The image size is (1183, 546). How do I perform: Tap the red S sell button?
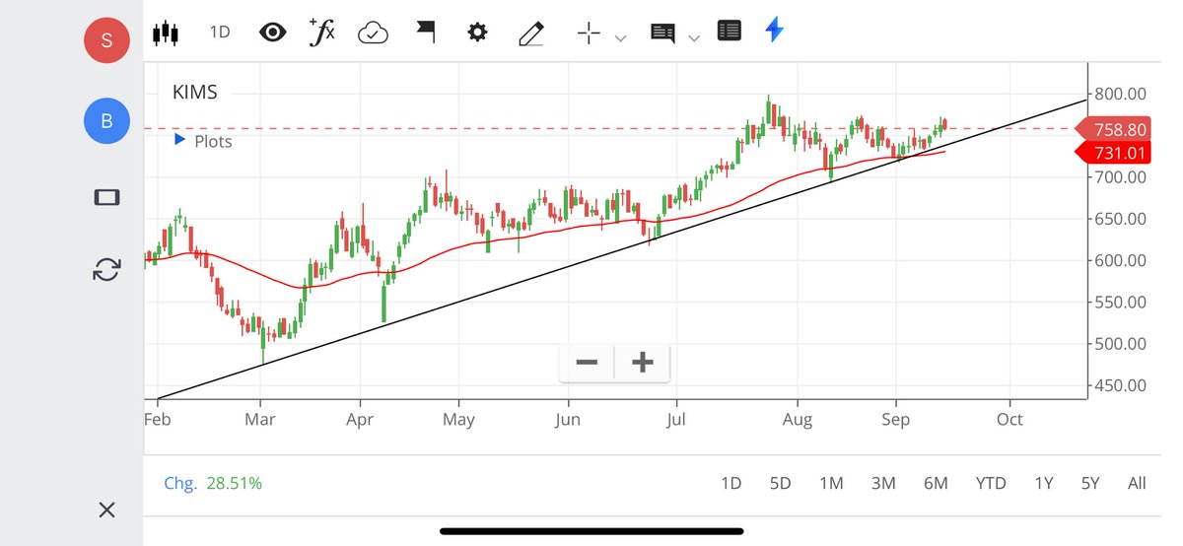click(106, 40)
